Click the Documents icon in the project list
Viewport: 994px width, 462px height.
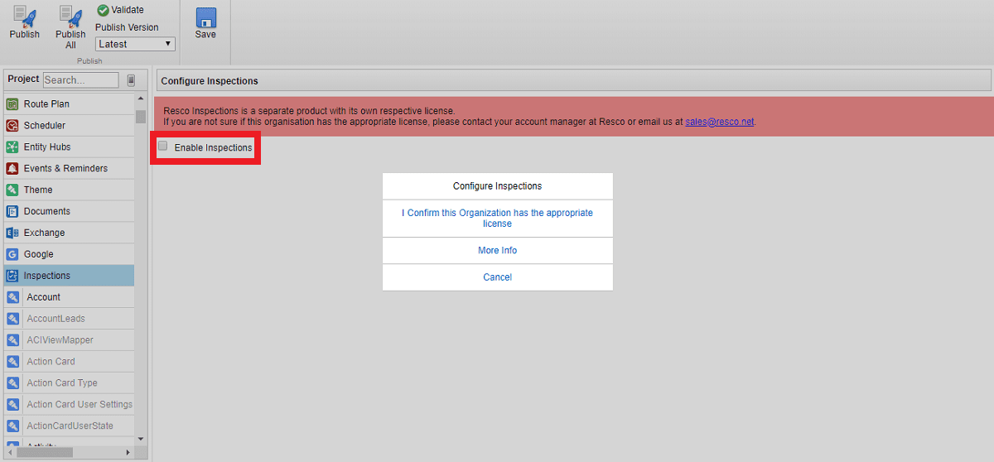click(12, 212)
